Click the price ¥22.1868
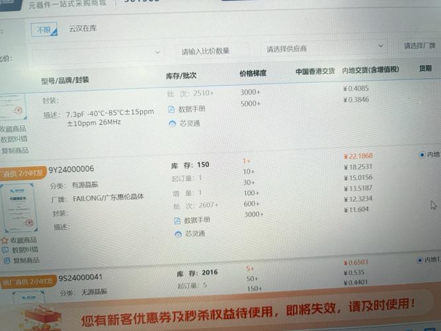 coord(358,156)
